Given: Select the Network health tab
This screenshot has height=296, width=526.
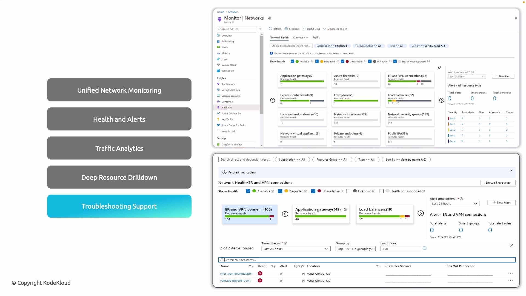Looking at the screenshot, I should pos(279,38).
